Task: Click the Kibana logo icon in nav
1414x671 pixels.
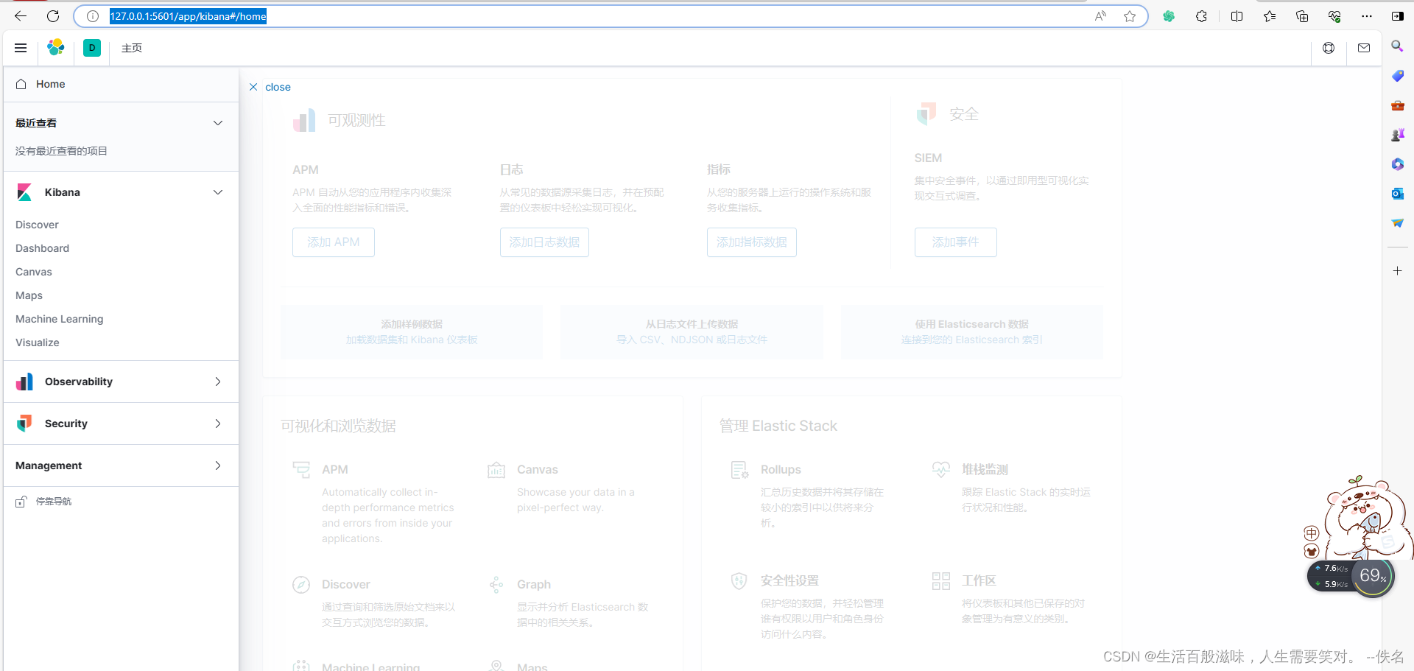Action: click(x=24, y=192)
